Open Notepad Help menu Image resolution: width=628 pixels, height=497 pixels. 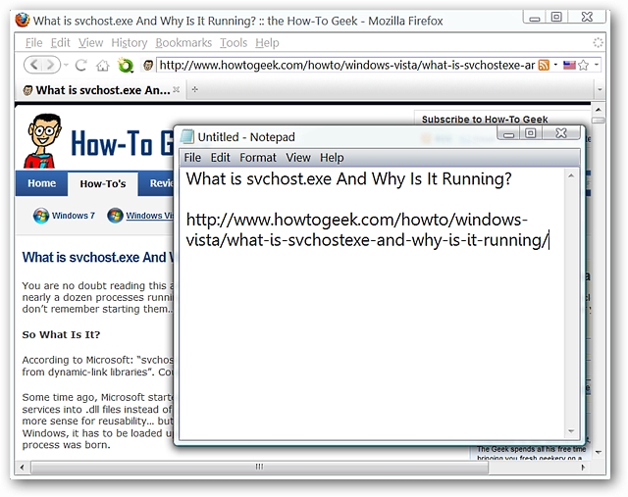click(332, 158)
